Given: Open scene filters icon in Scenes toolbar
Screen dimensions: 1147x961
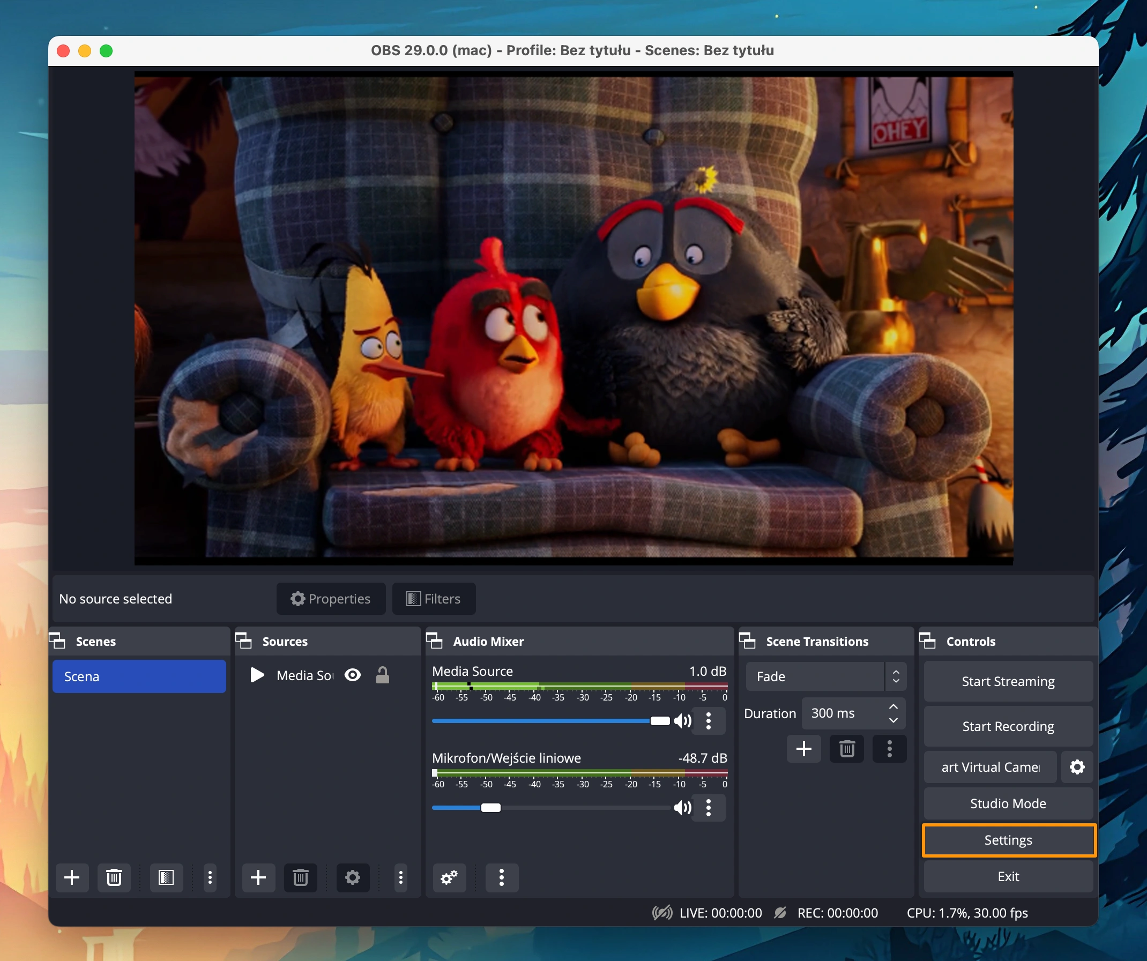Looking at the screenshot, I should [x=166, y=877].
